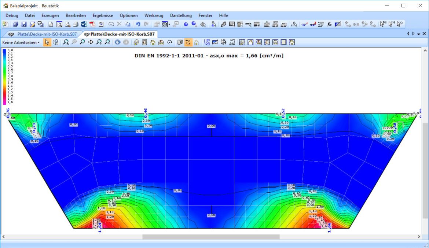Click the magenta 1,6 color legend swatch

pyautogui.click(x=4, y=102)
